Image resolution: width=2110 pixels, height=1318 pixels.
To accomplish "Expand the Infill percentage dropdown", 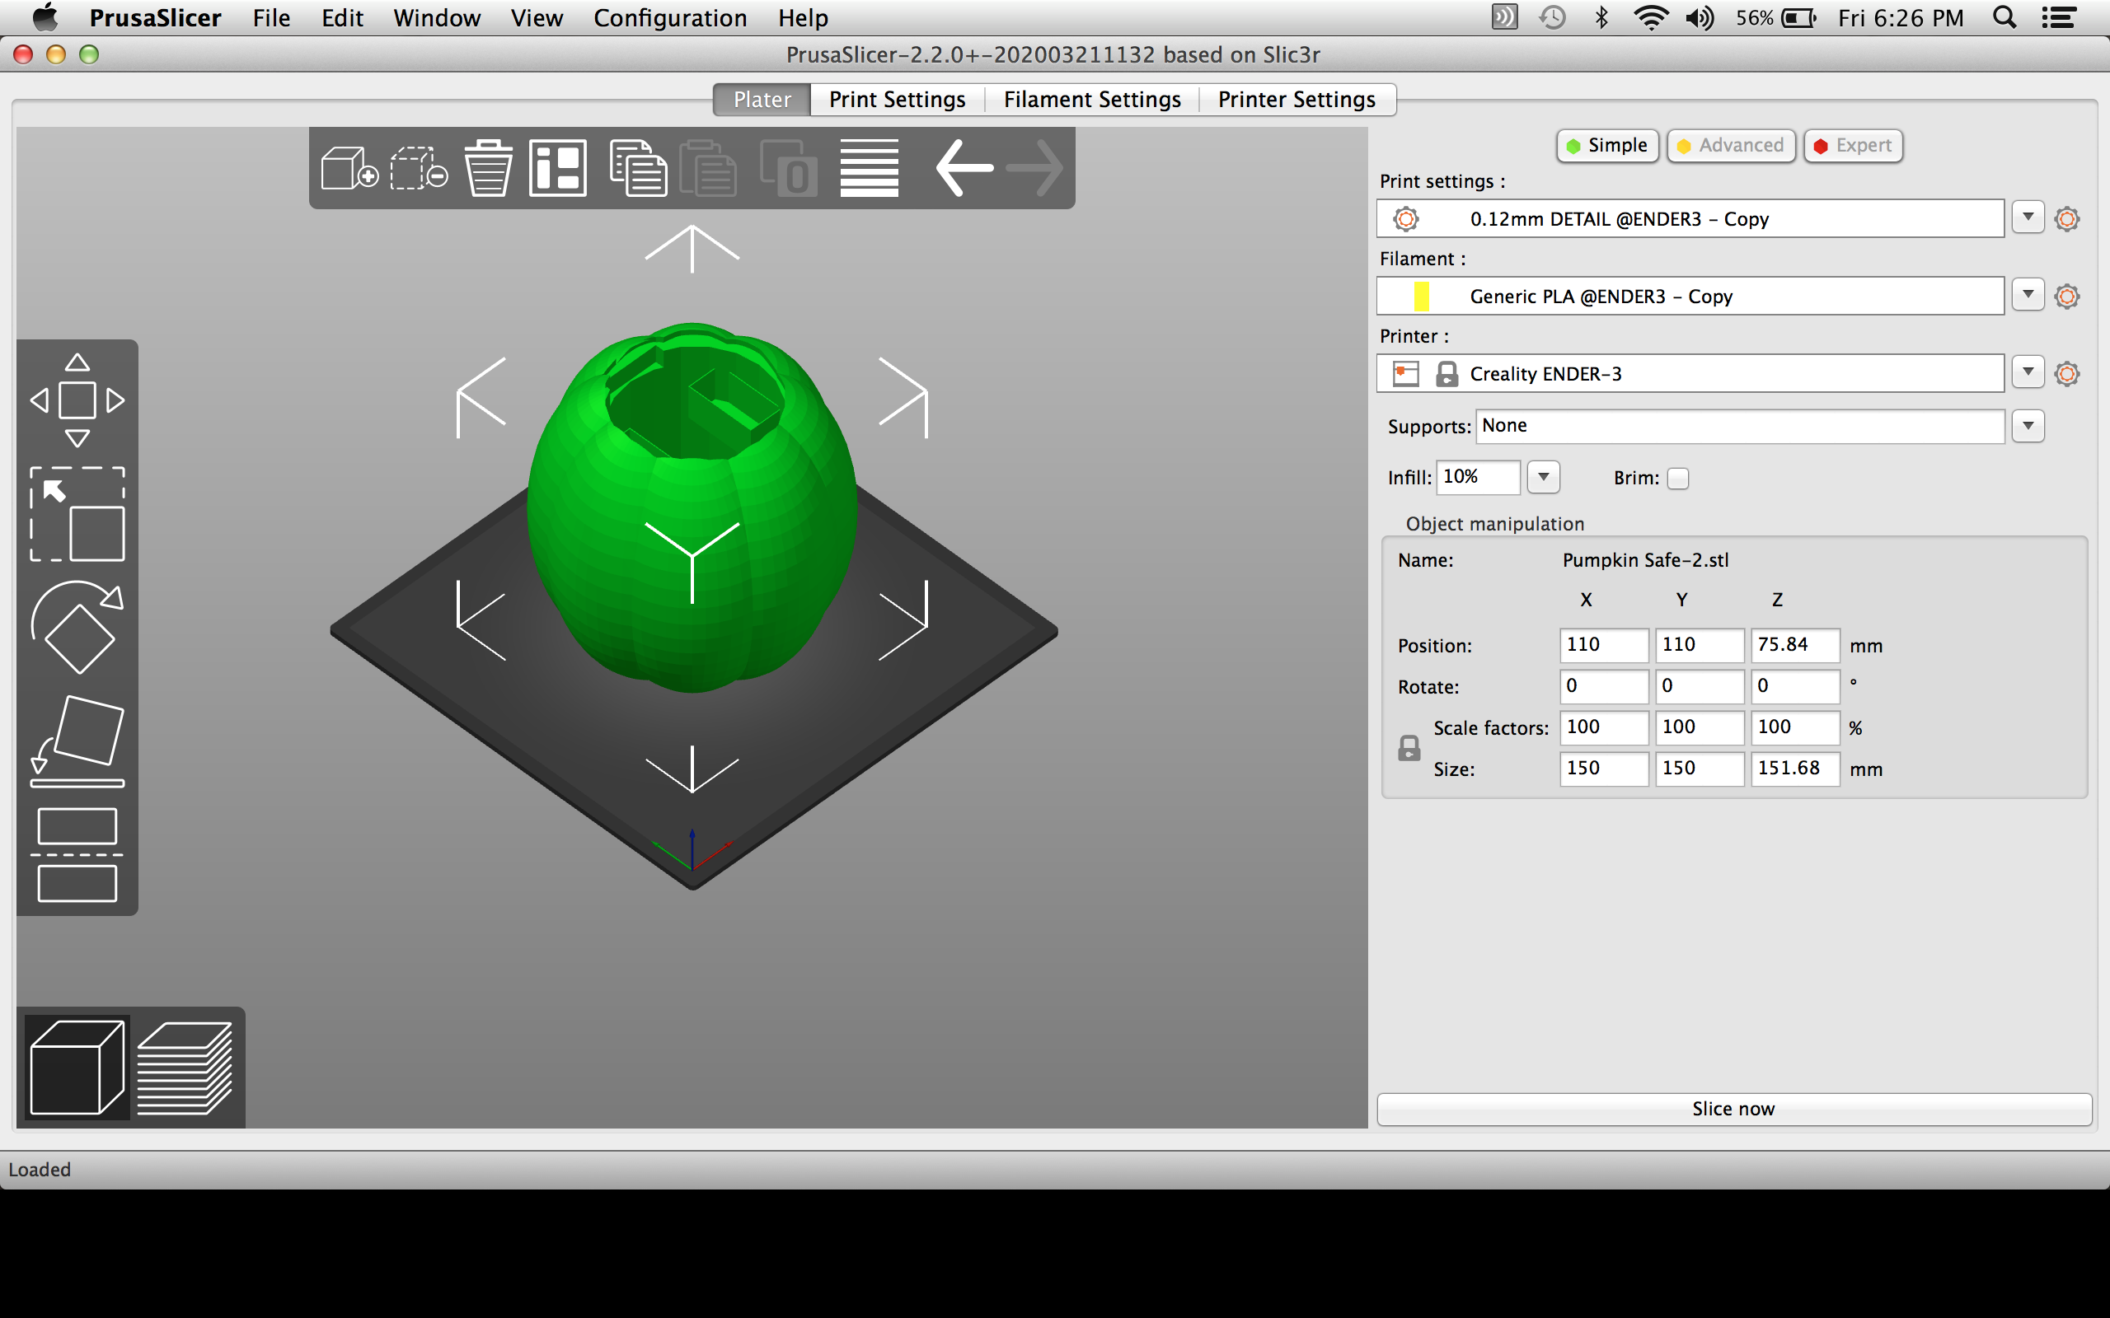I will click(1546, 477).
